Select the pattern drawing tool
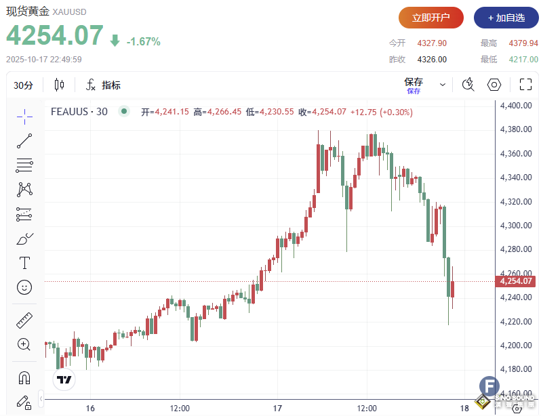 pyautogui.click(x=24, y=189)
